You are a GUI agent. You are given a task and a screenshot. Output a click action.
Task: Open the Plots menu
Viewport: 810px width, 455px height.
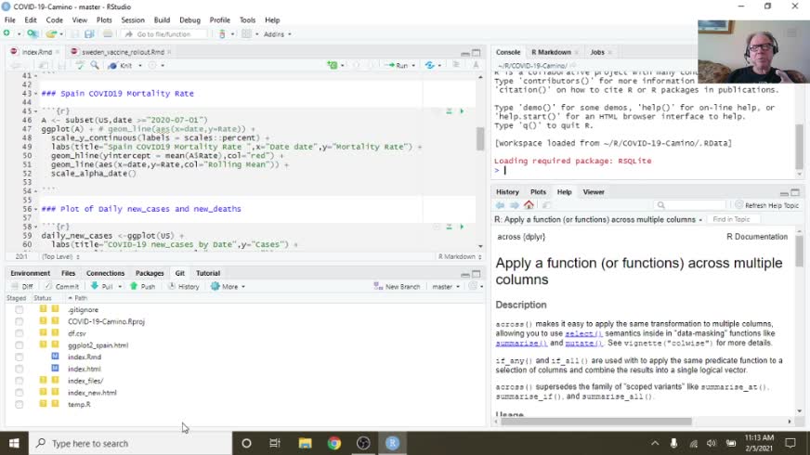tap(104, 20)
